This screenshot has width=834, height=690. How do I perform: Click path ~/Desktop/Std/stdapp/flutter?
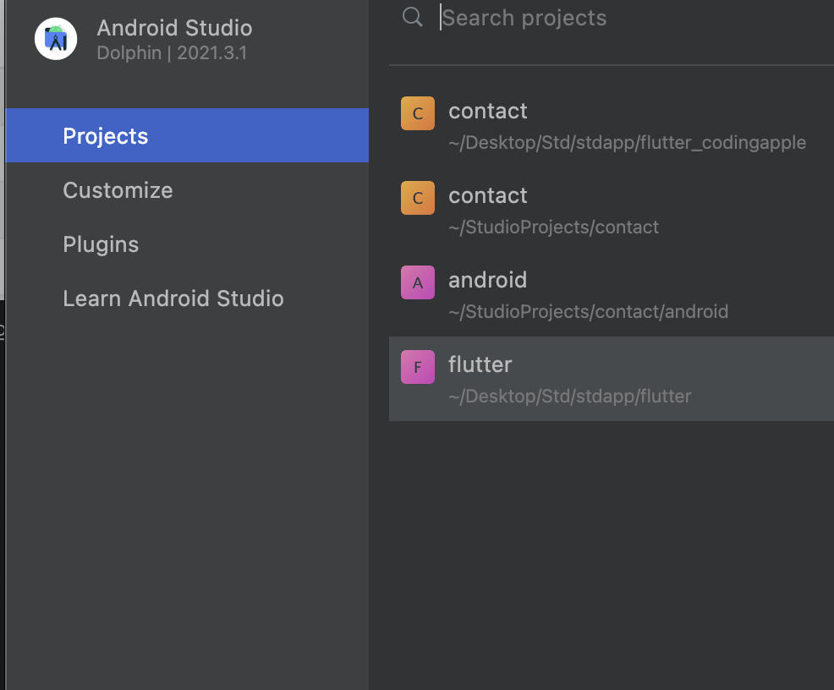[569, 396]
